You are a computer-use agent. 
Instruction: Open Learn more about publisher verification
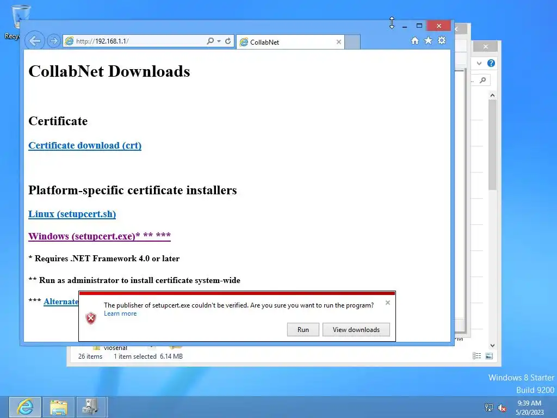120,313
